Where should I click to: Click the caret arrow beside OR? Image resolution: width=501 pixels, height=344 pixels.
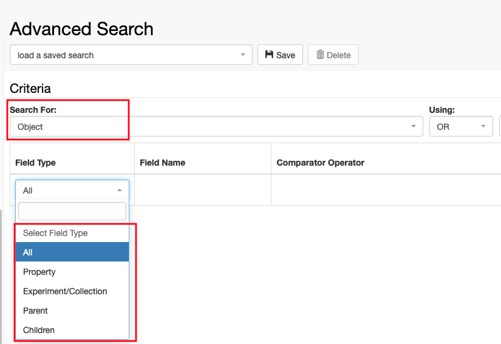(483, 126)
